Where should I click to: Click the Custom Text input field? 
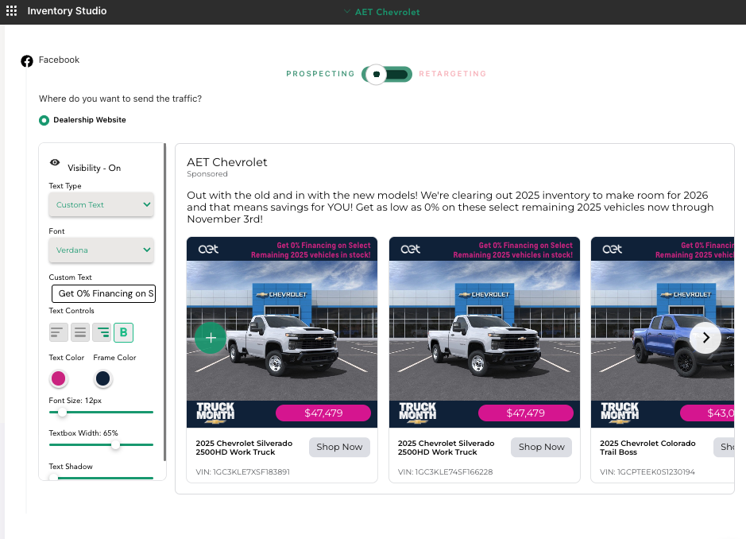[103, 294]
